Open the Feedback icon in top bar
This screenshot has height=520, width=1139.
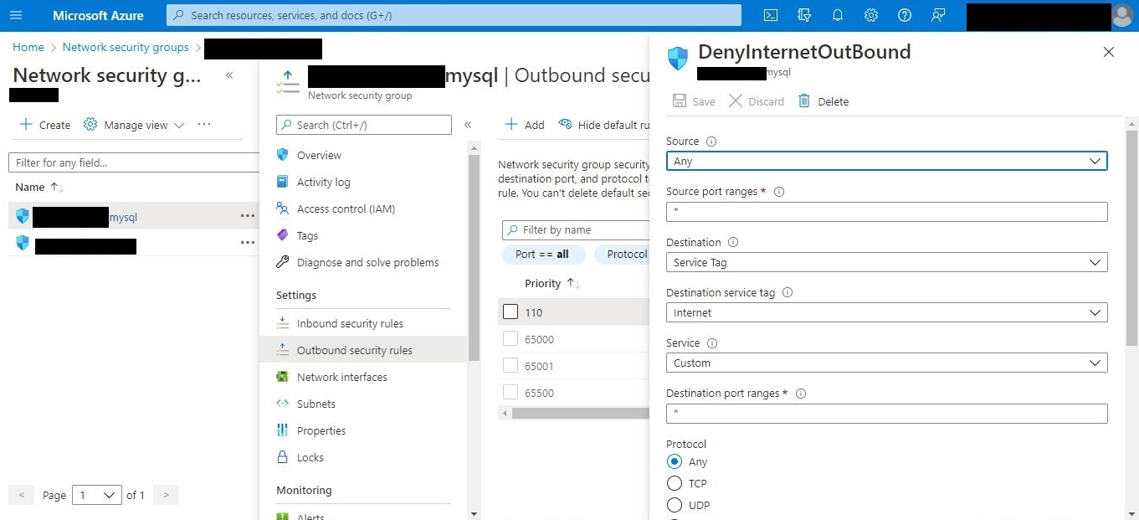coord(938,15)
